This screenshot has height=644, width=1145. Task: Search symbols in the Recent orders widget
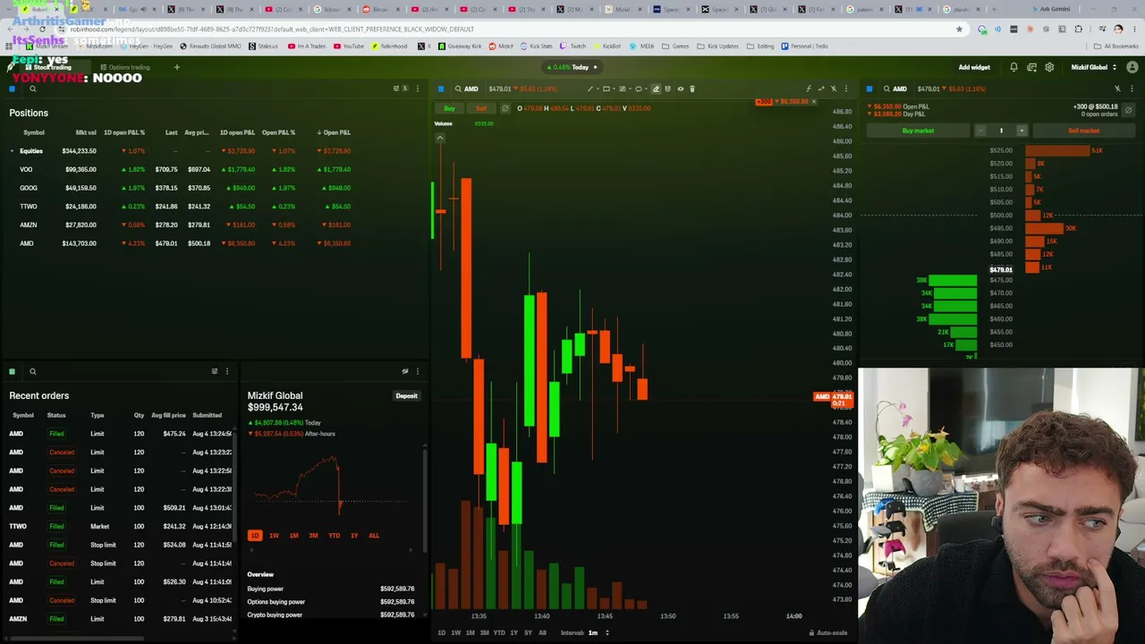click(x=33, y=371)
